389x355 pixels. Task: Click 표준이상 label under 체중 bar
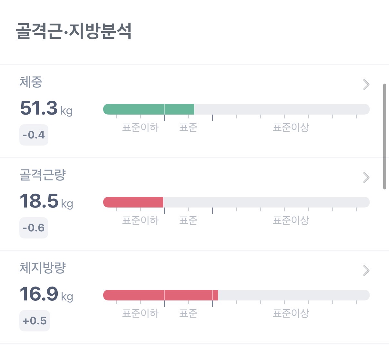pyautogui.click(x=291, y=127)
